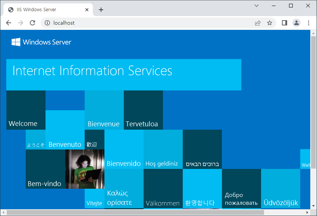Click the Benvenuto tile
The width and height of the screenshot is (317, 216).
click(x=65, y=130)
